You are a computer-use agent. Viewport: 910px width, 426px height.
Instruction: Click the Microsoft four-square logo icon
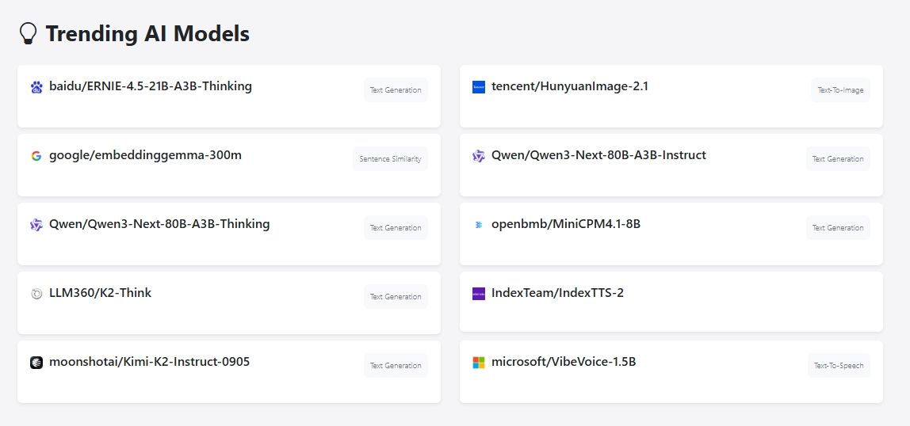[x=478, y=363]
